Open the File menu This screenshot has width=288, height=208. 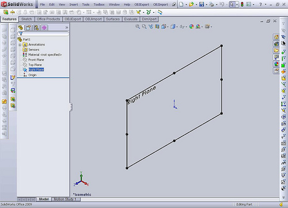pyautogui.click(x=43, y=5)
